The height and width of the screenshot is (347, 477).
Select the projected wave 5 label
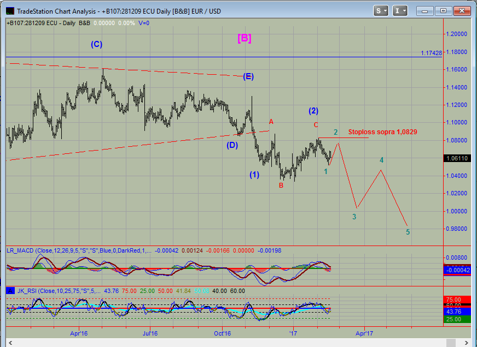pyautogui.click(x=408, y=232)
